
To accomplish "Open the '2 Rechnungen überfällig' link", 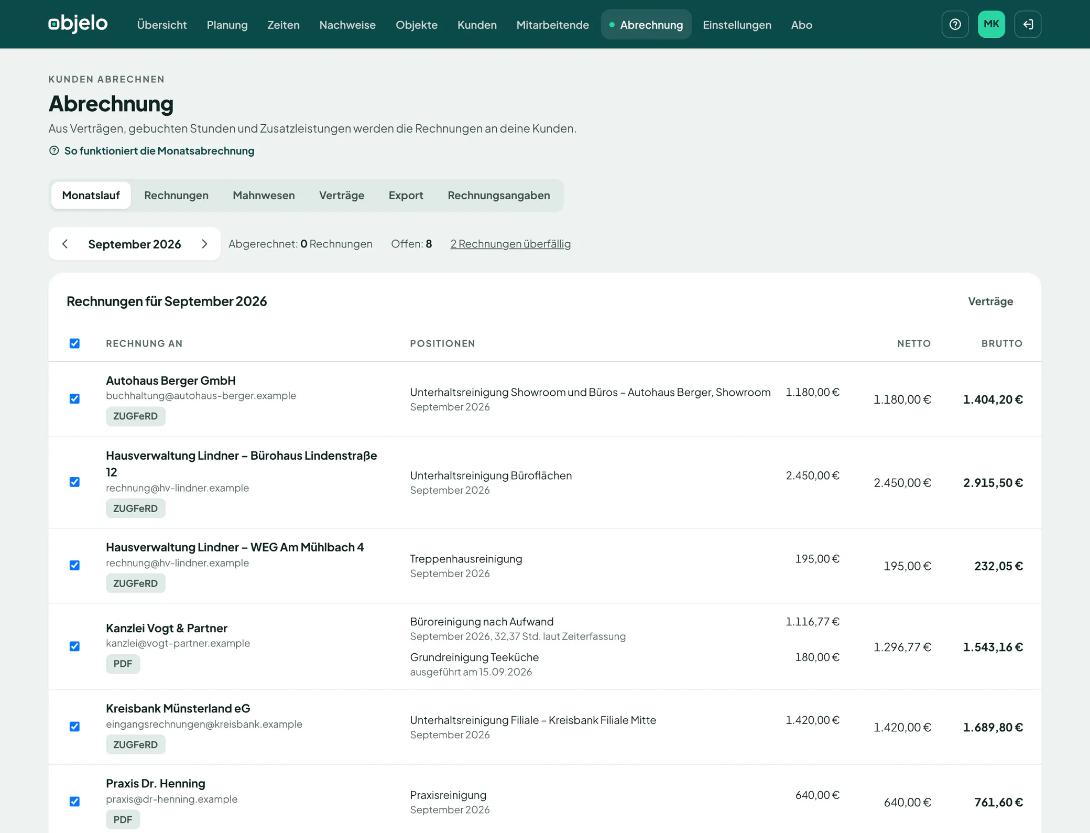I will [510, 244].
